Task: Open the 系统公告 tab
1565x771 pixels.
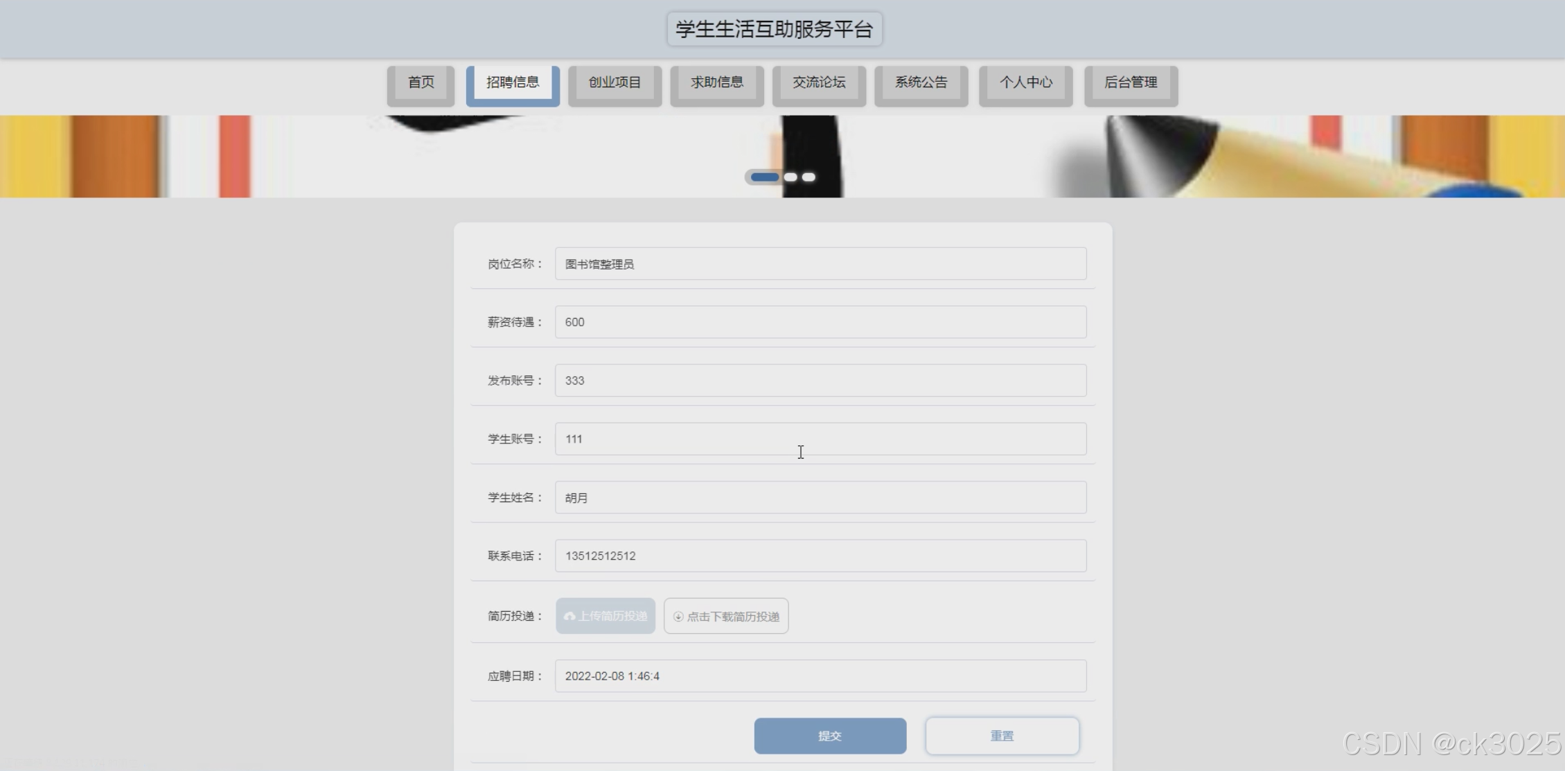Action: (921, 82)
